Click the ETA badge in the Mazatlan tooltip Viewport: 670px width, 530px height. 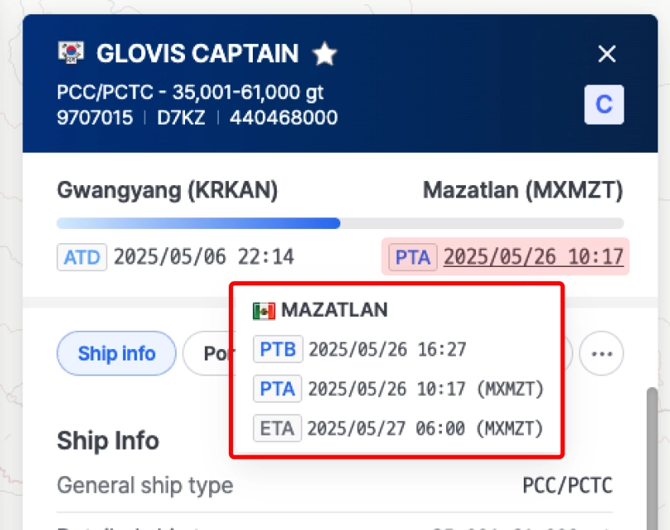click(278, 428)
